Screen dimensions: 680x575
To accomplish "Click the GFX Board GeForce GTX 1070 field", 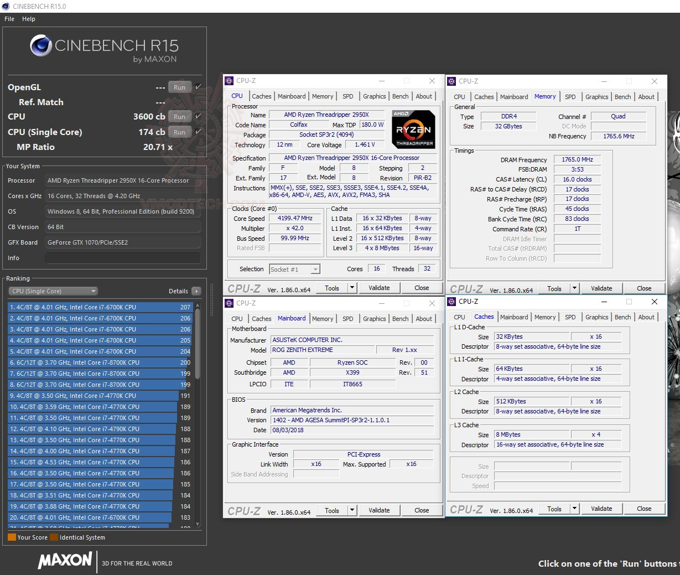I will click(x=123, y=242).
